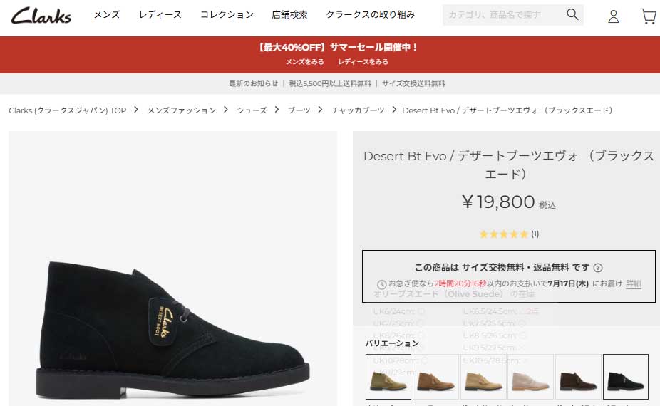The image size is (660, 406).
Task: Open the メンズ menu
Action: pos(106,15)
